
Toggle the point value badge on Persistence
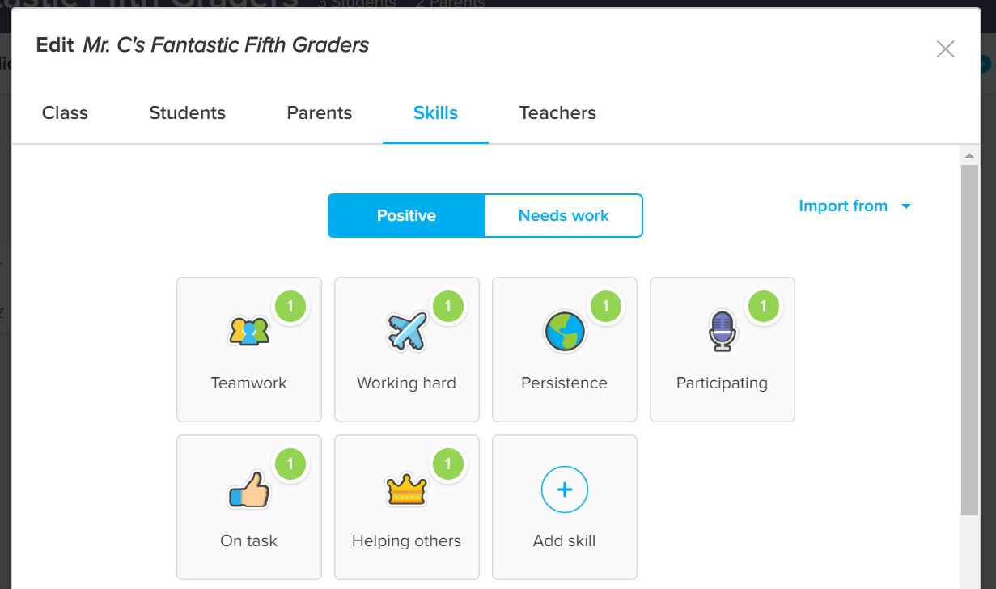606,306
